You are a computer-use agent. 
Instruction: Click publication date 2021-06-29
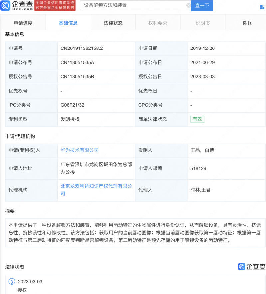point(202,63)
